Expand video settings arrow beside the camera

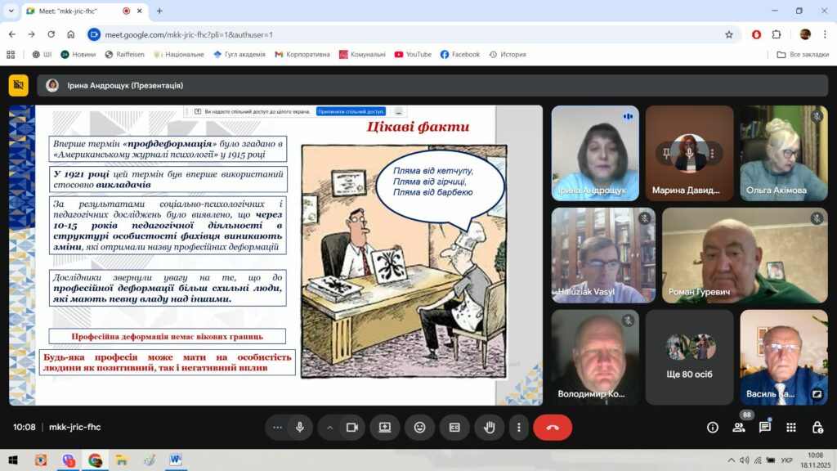pyautogui.click(x=330, y=427)
